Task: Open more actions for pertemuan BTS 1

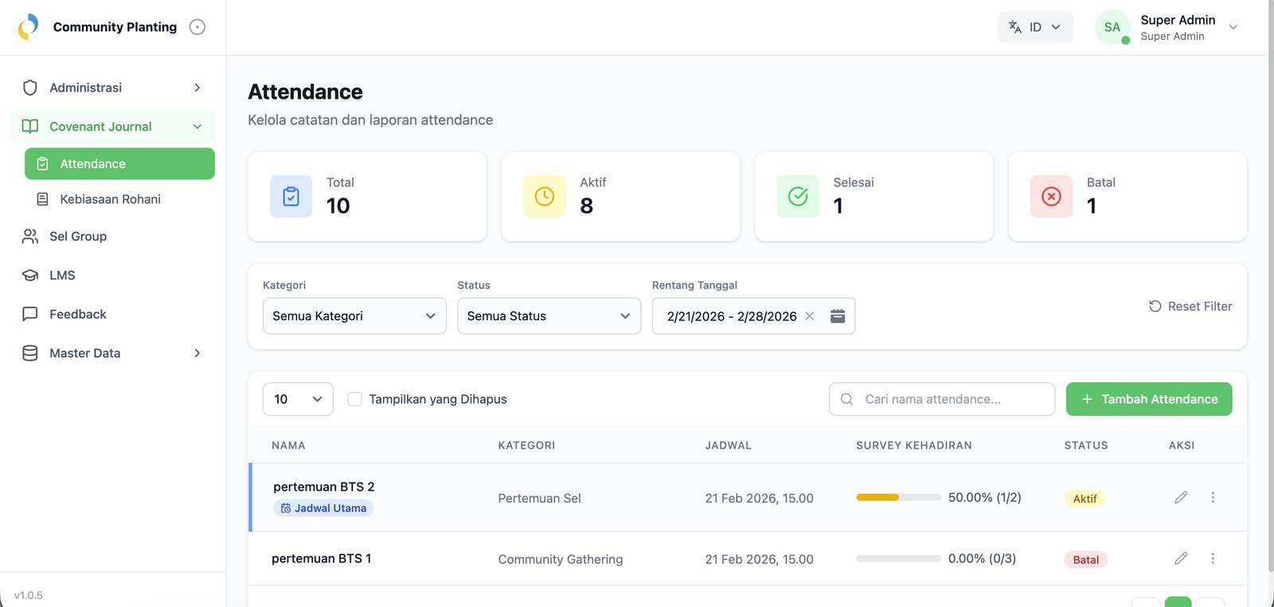Action: [x=1213, y=558]
